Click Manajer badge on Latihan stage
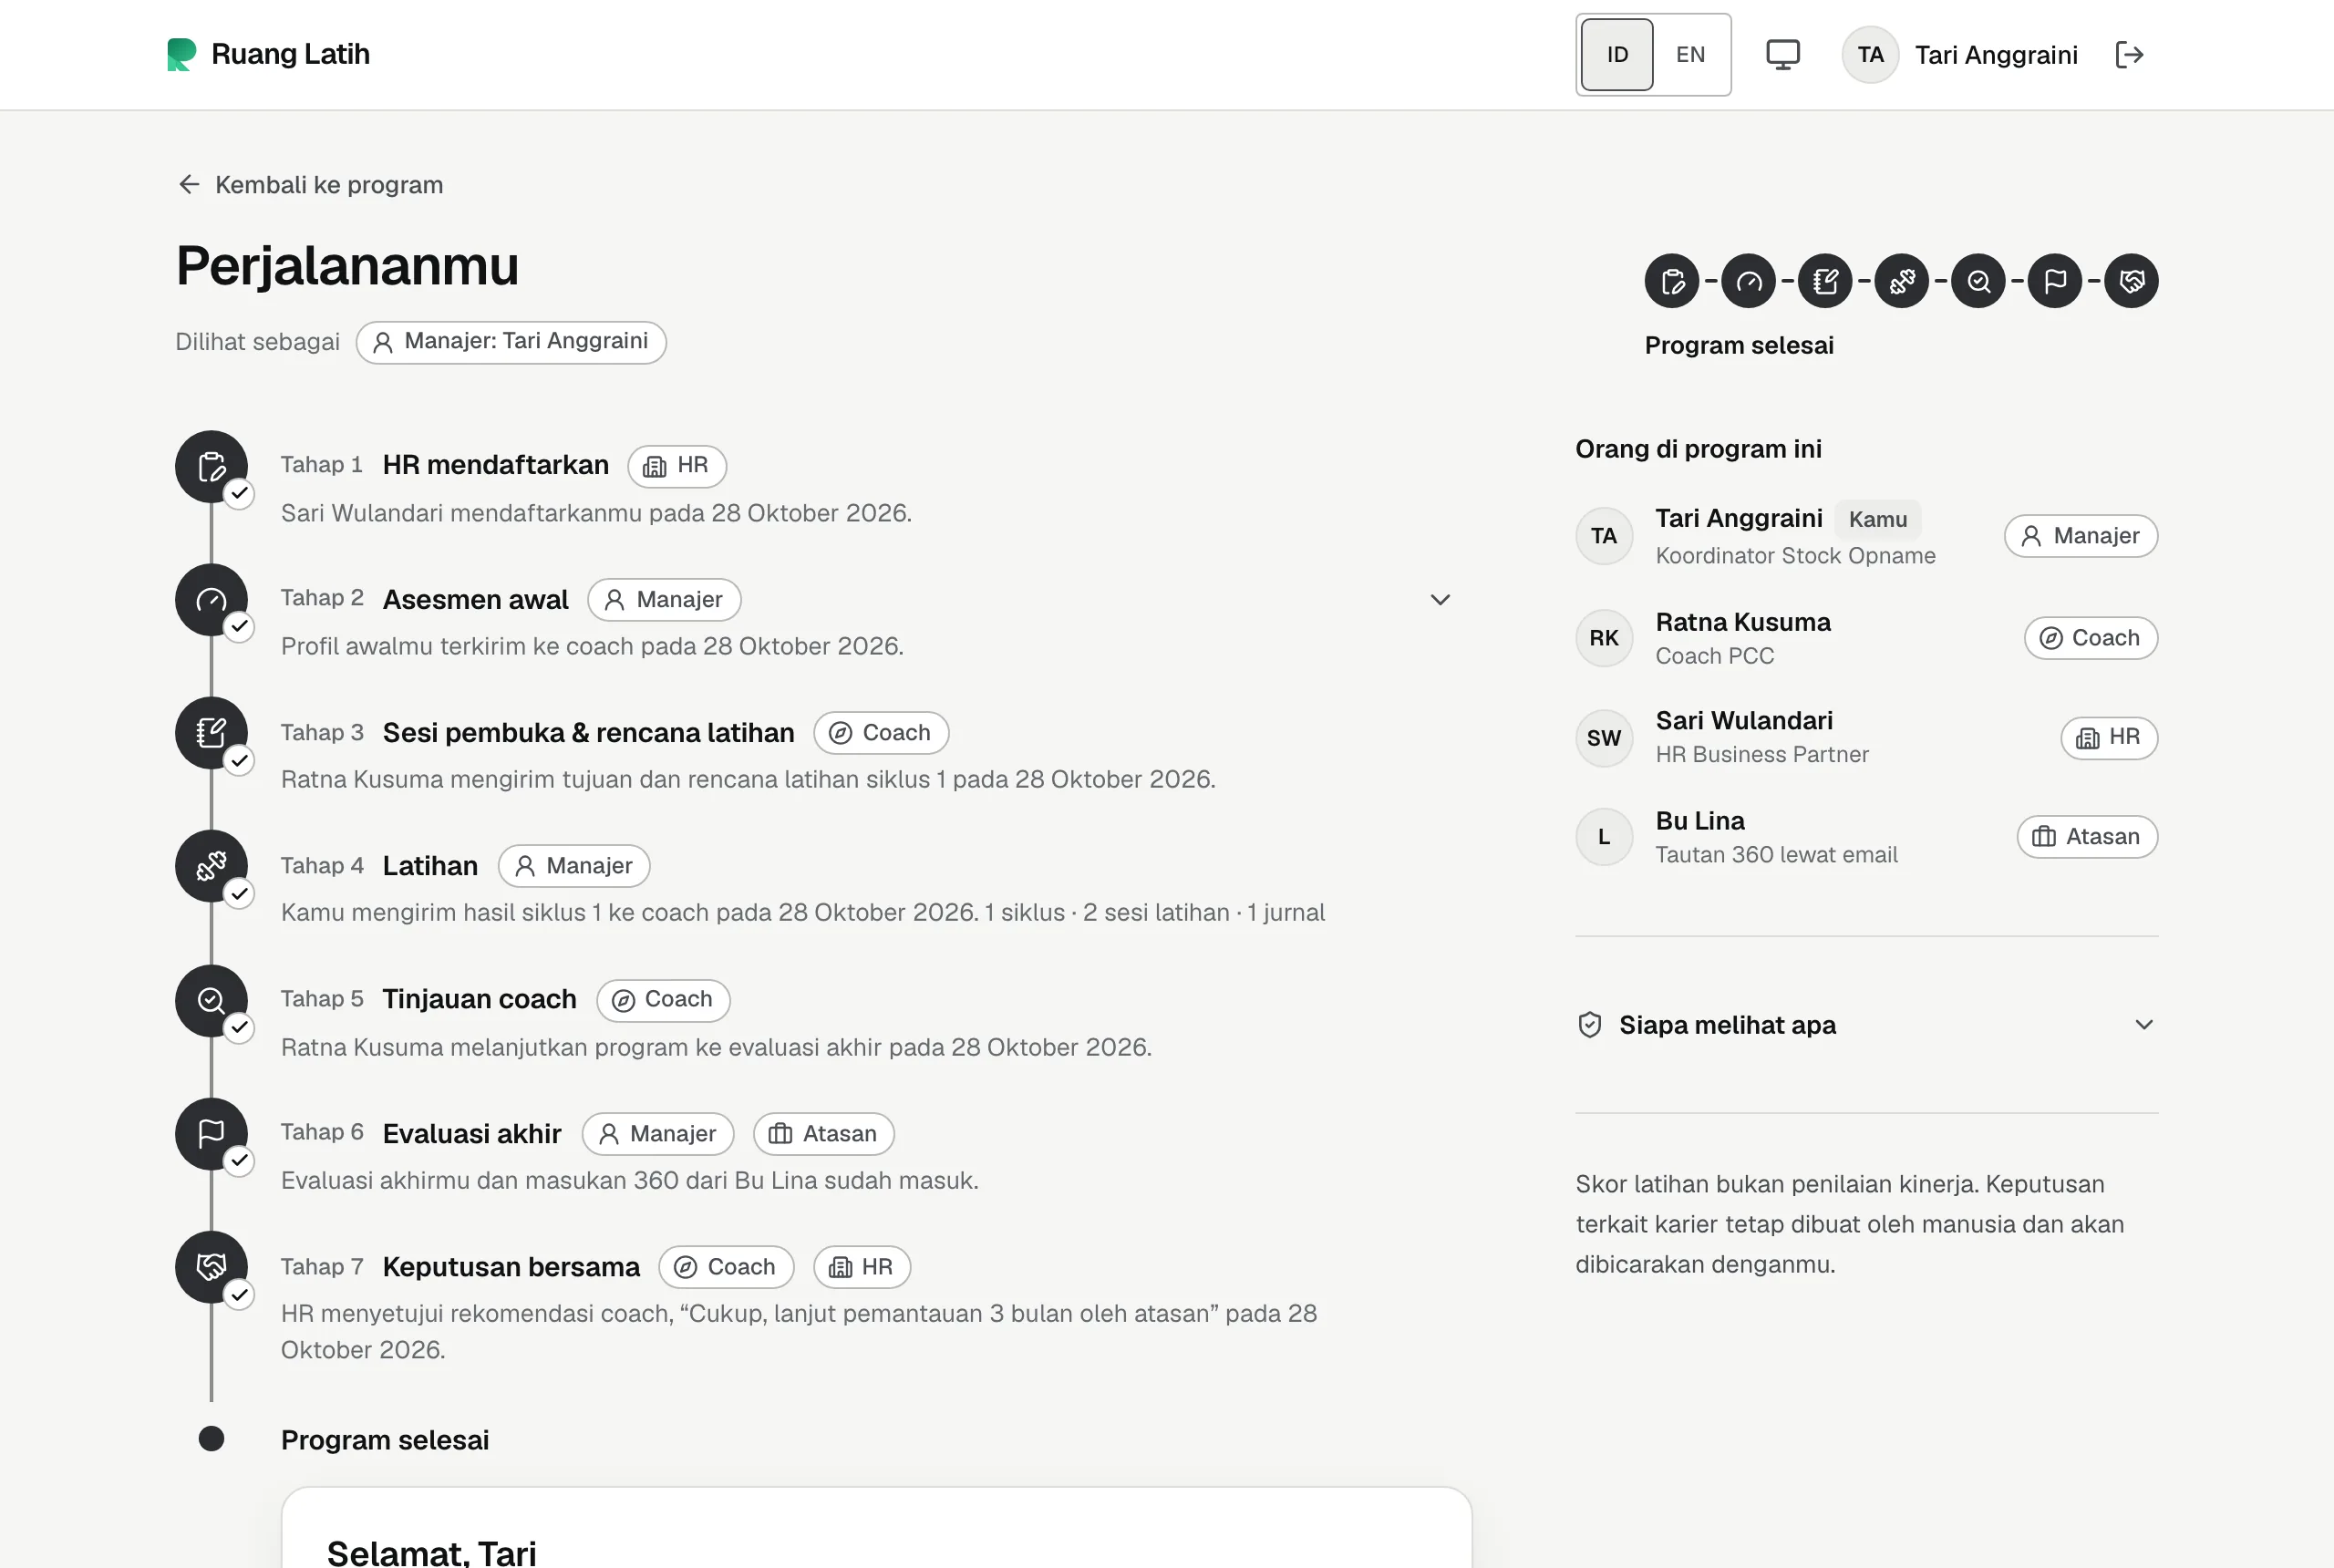Viewport: 2334px width, 1568px height. coord(574,866)
